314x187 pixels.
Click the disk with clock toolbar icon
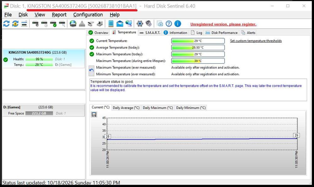44,24
